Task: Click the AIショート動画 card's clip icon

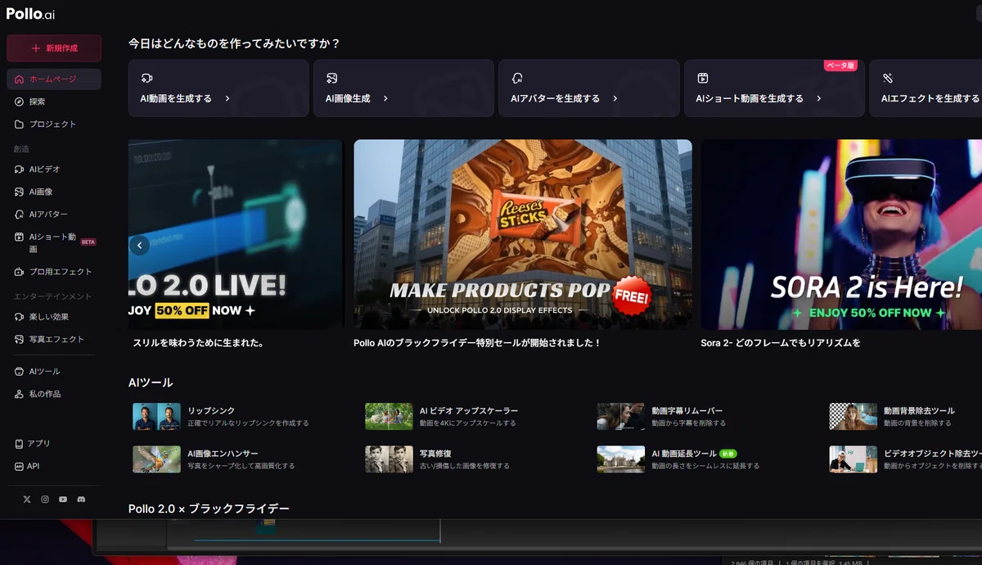Action: coord(702,78)
